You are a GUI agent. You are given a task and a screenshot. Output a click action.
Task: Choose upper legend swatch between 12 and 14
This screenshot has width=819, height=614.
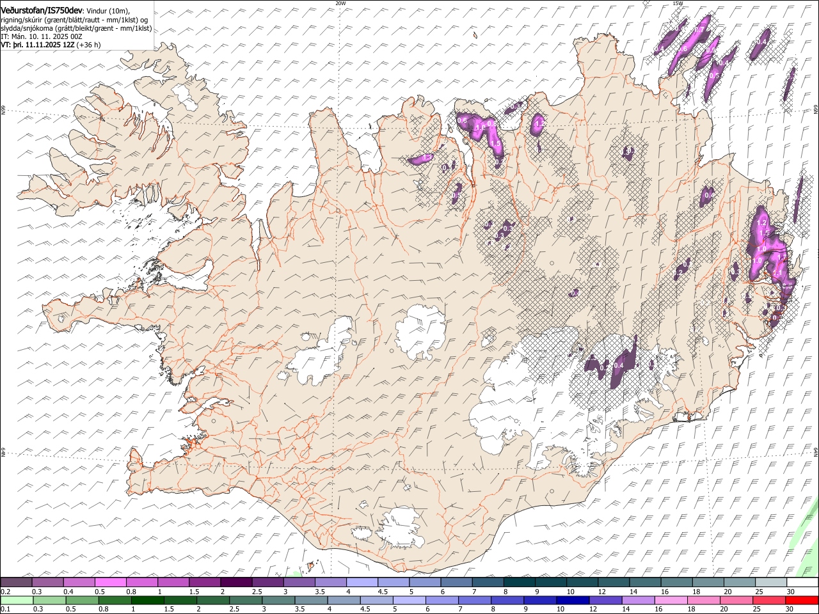click(613, 582)
